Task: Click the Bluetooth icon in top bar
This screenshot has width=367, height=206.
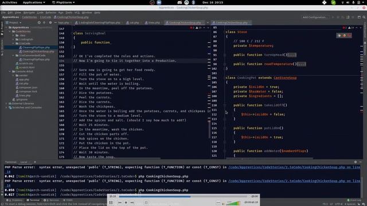Action: click(x=193, y=2)
